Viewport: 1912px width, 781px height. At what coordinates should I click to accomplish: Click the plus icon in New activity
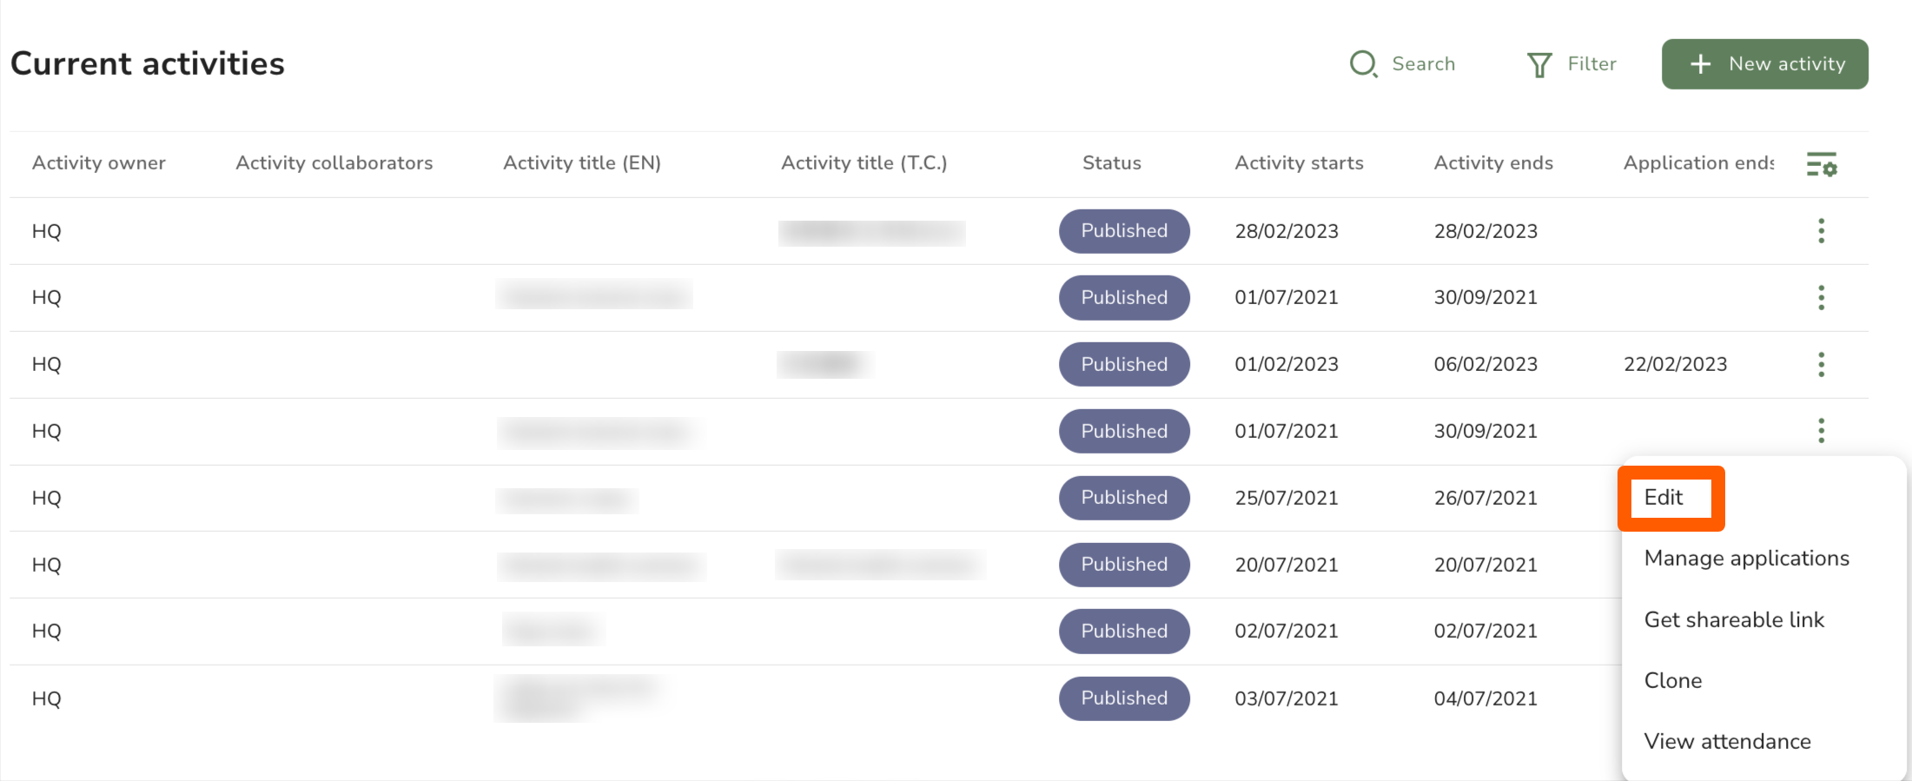tap(1700, 64)
